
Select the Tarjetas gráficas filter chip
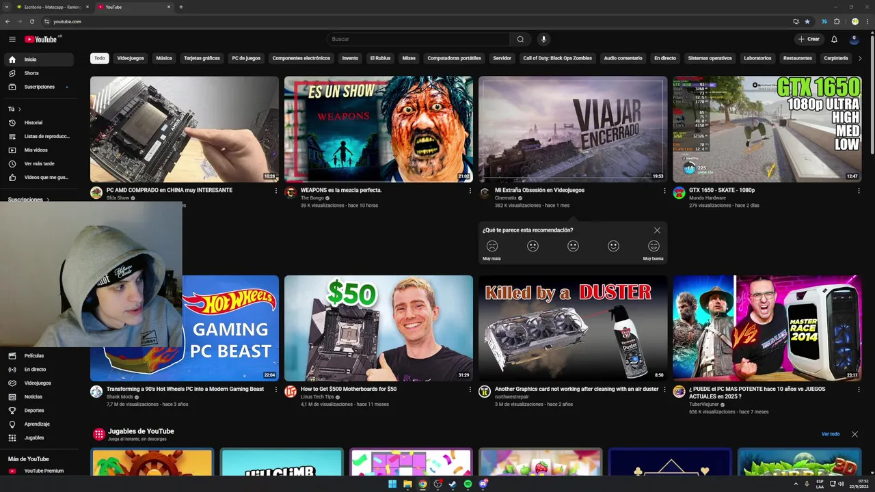202,58
